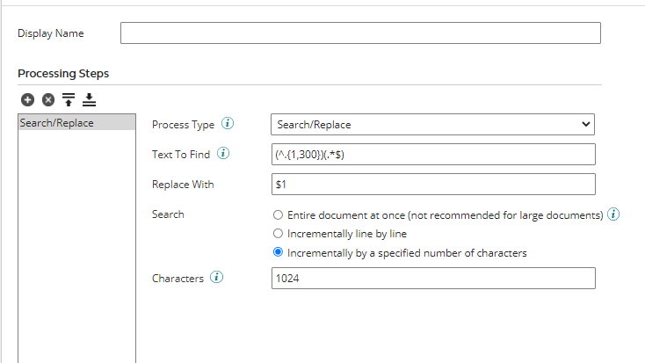The width and height of the screenshot is (645, 363).
Task: View info about entire document search
Action: point(613,214)
